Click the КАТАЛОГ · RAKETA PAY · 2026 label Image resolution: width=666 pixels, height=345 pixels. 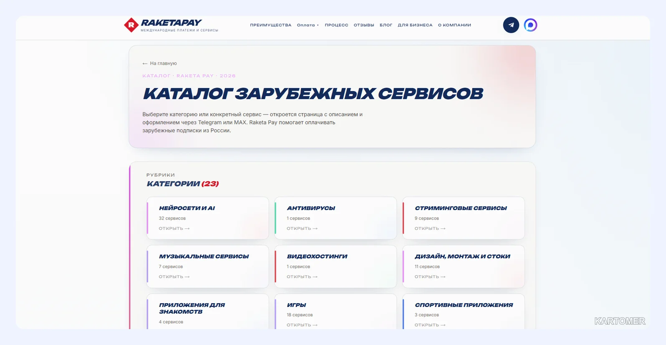click(189, 76)
